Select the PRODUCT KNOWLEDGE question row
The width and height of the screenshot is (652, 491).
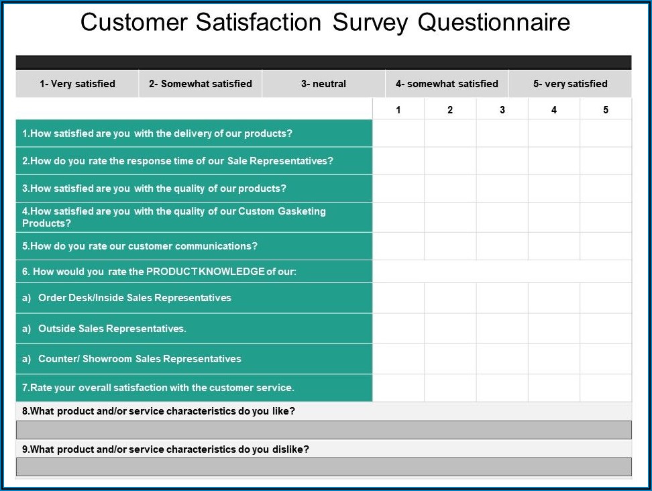194,272
